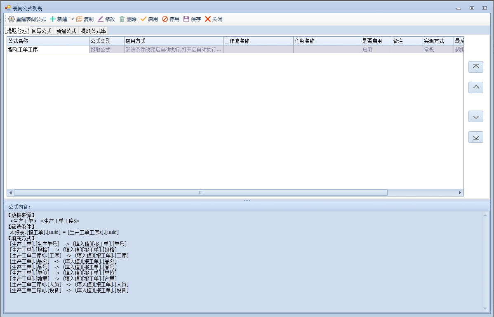
Task: Click the 修改 edit pencil icon
Action: pos(101,19)
